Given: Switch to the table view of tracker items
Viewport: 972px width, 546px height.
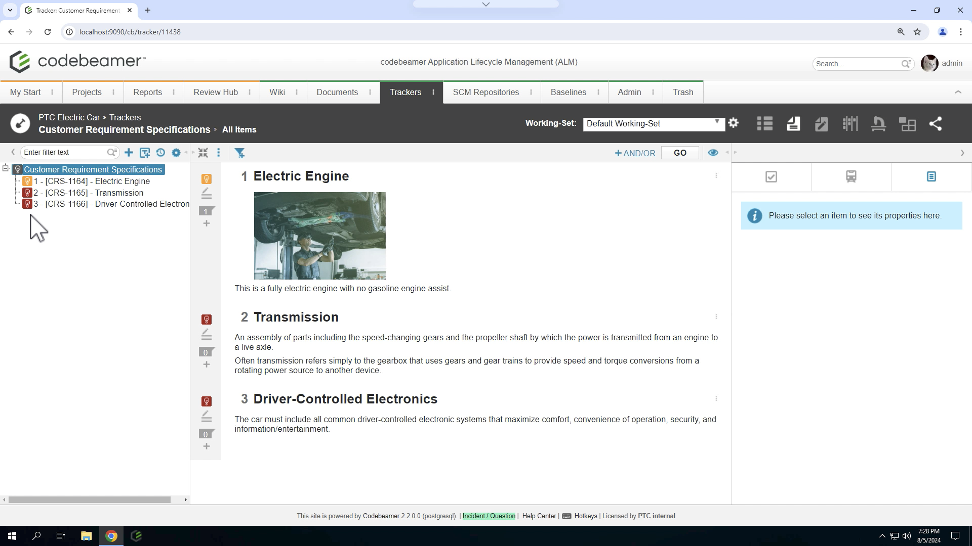Looking at the screenshot, I should coord(764,123).
